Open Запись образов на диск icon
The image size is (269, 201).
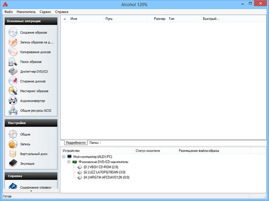pos(13,42)
